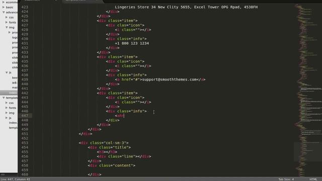Expand the basic folder arrow

(4, 7)
